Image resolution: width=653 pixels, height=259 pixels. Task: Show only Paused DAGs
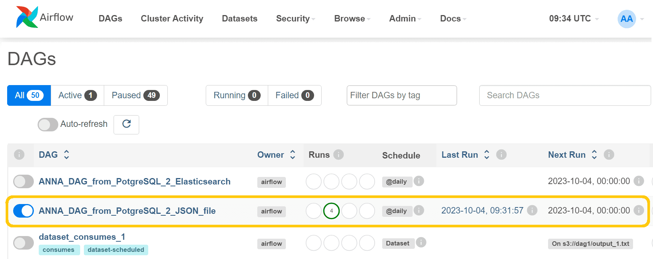[x=135, y=95]
